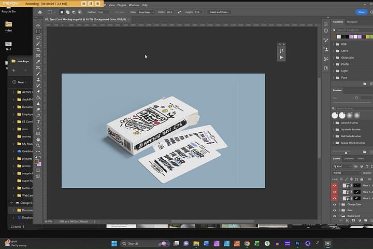Create new adjustment layer icon
This screenshot has width=373, height=249.
[360, 220]
